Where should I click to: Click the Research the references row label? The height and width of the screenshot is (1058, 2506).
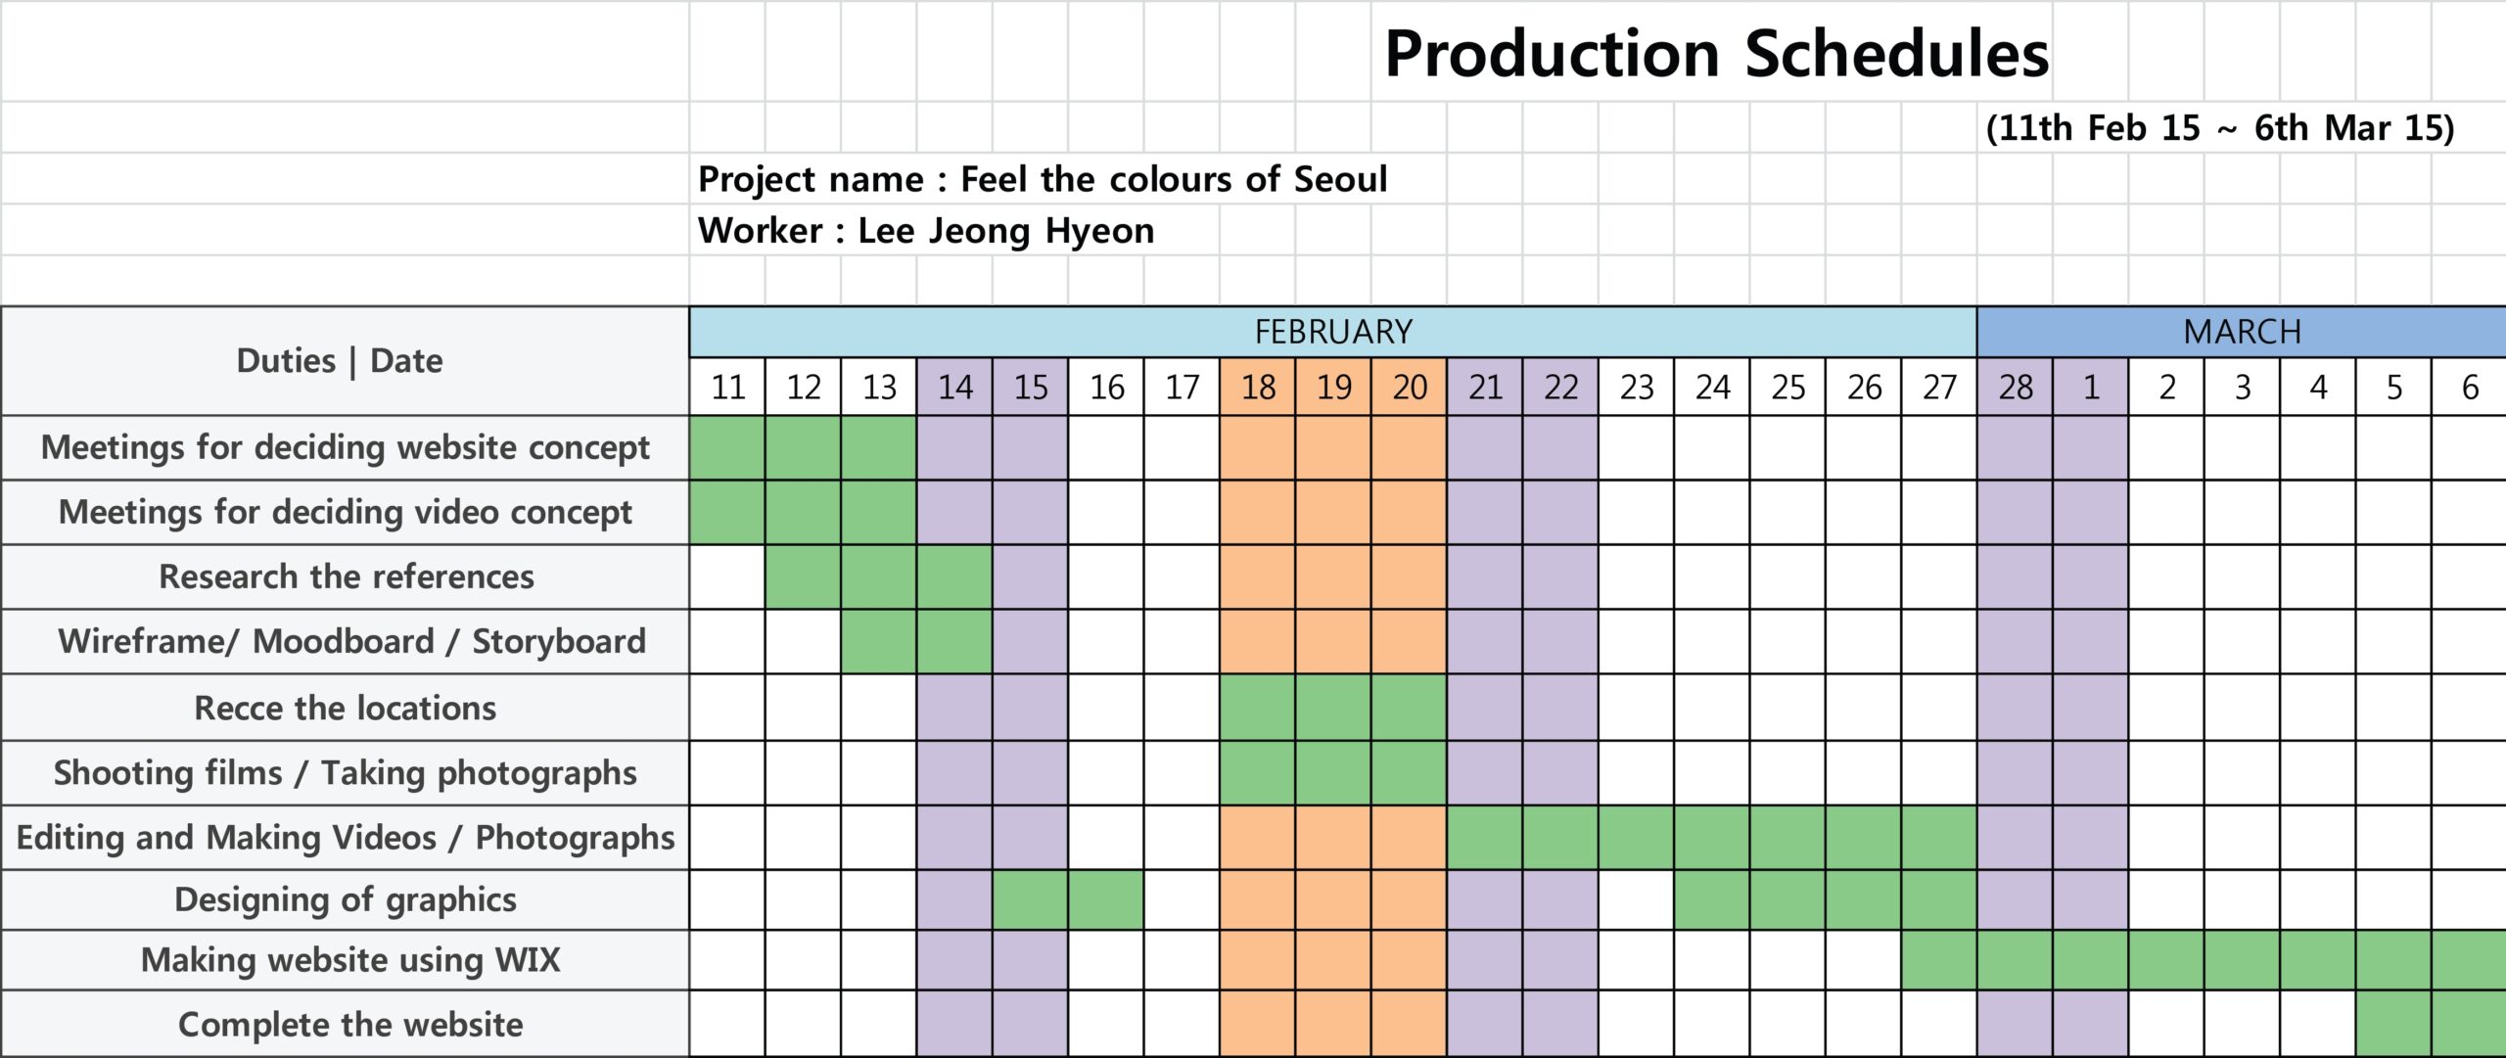click(346, 577)
